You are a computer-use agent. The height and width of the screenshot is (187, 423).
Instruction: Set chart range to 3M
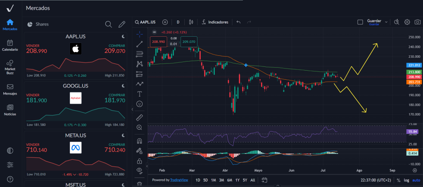click(221, 180)
